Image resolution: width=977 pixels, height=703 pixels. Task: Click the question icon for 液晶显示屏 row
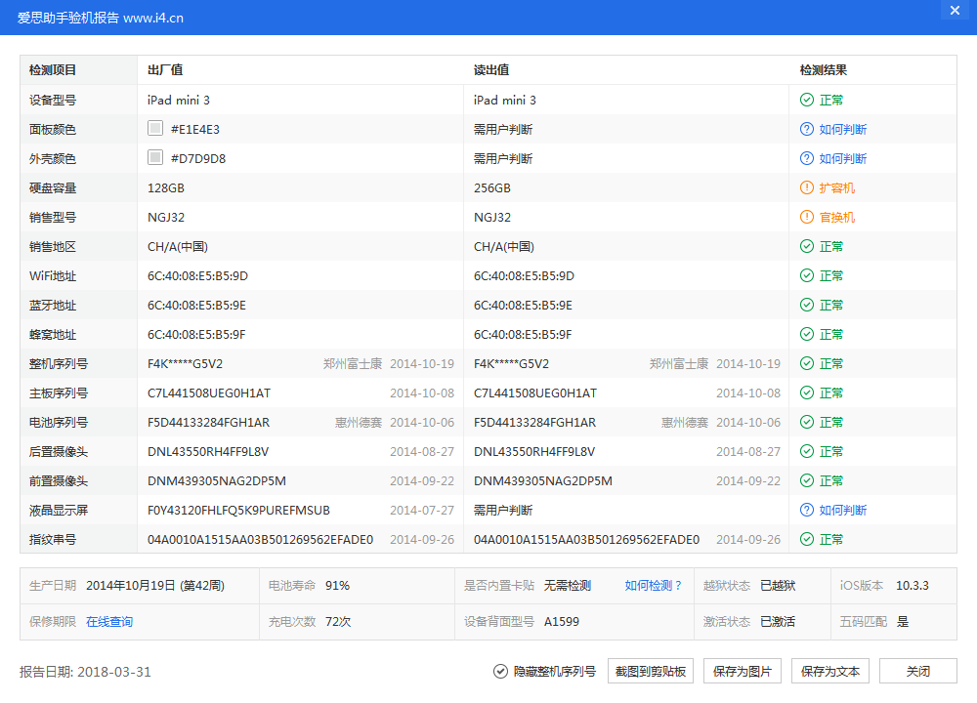pyautogui.click(x=807, y=510)
